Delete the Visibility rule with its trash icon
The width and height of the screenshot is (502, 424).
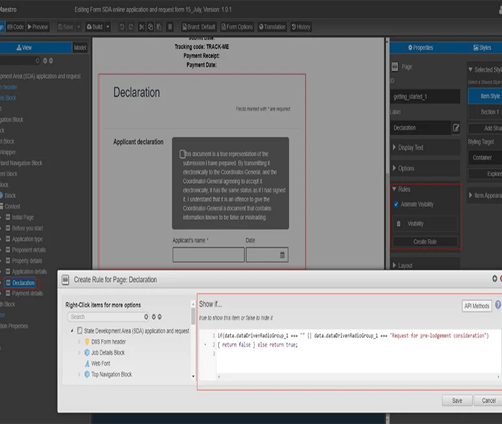[398, 224]
